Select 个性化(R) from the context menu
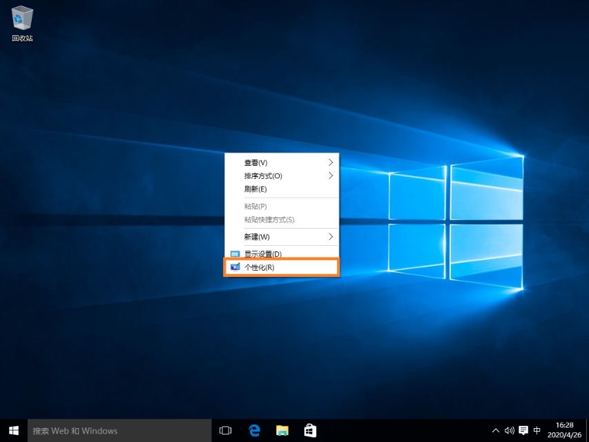The width and height of the screenshot is (589, 442). (260, 267)
